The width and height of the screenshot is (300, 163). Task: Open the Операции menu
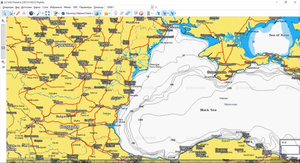coord(7,7)
